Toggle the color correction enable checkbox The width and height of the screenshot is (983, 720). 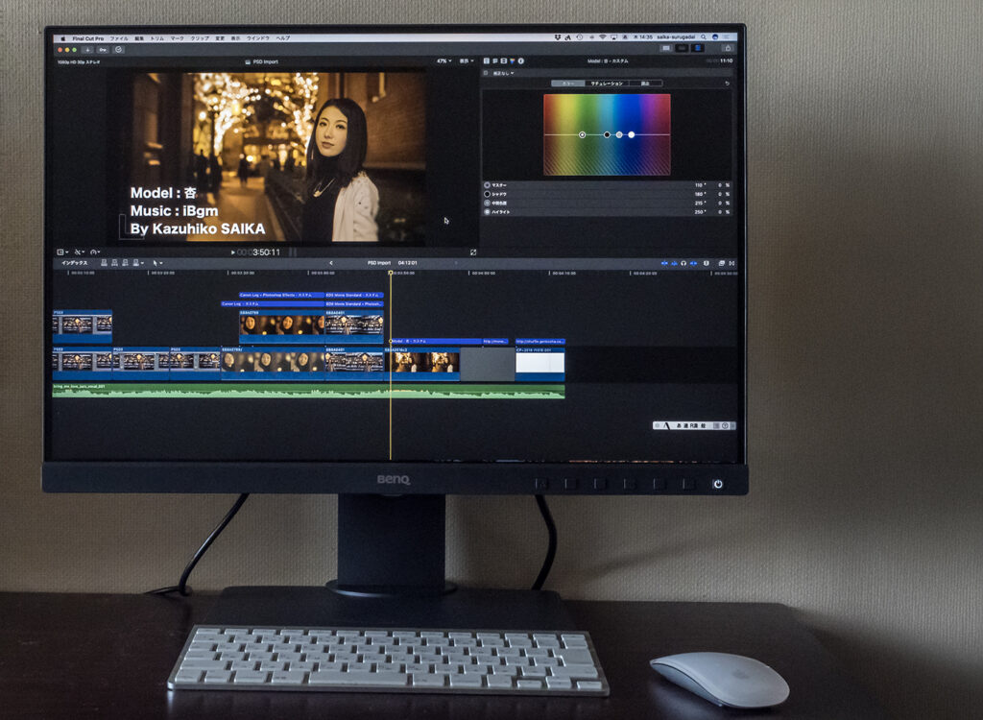[x=486, y=73]
